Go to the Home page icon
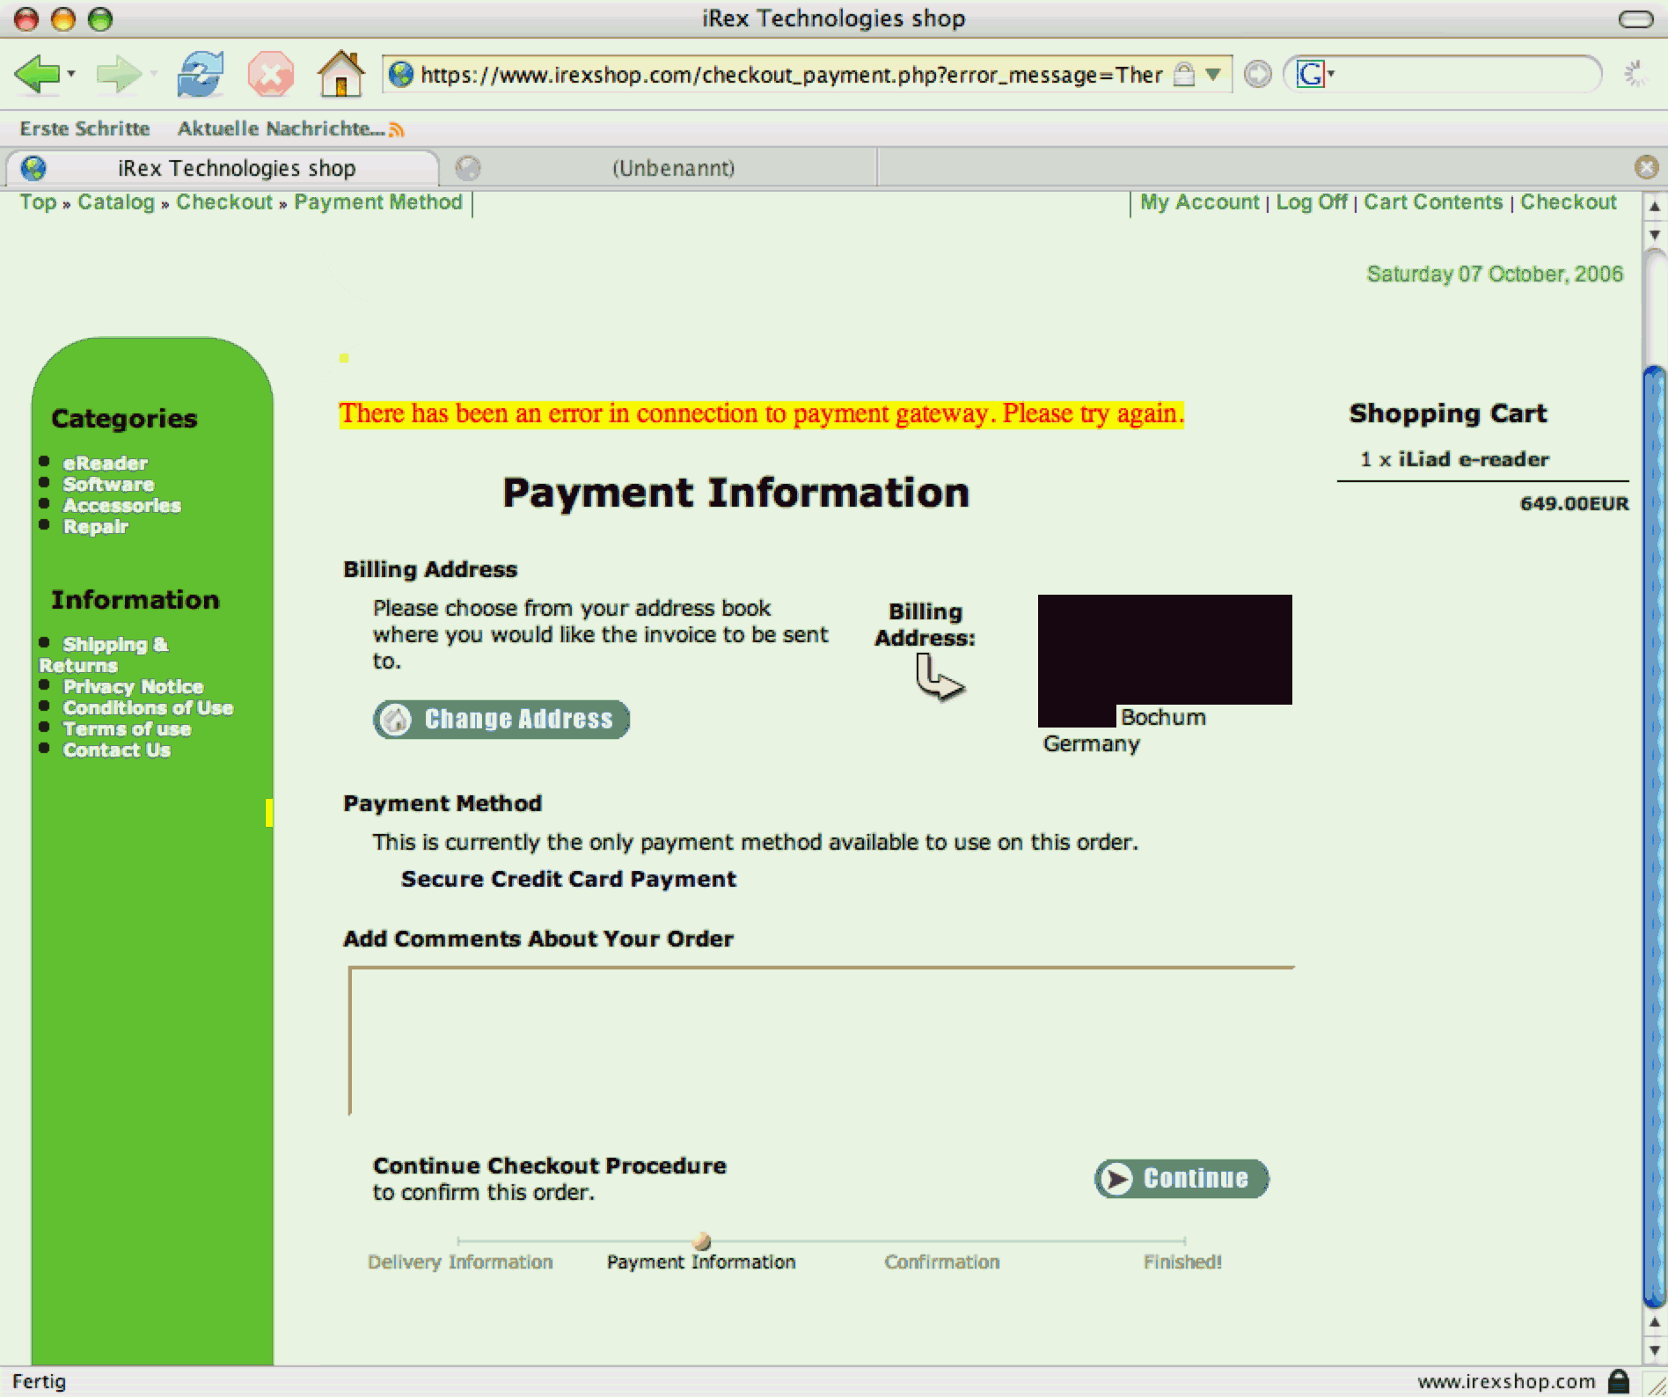Viewport: 1668px width, 1397px height. (340, 73)
